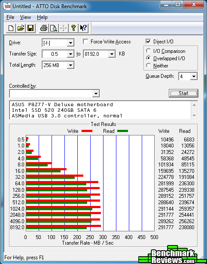Screen dimensions: 207x264
Task: Print using the printer toolbar icon
Action: [44, 28]
